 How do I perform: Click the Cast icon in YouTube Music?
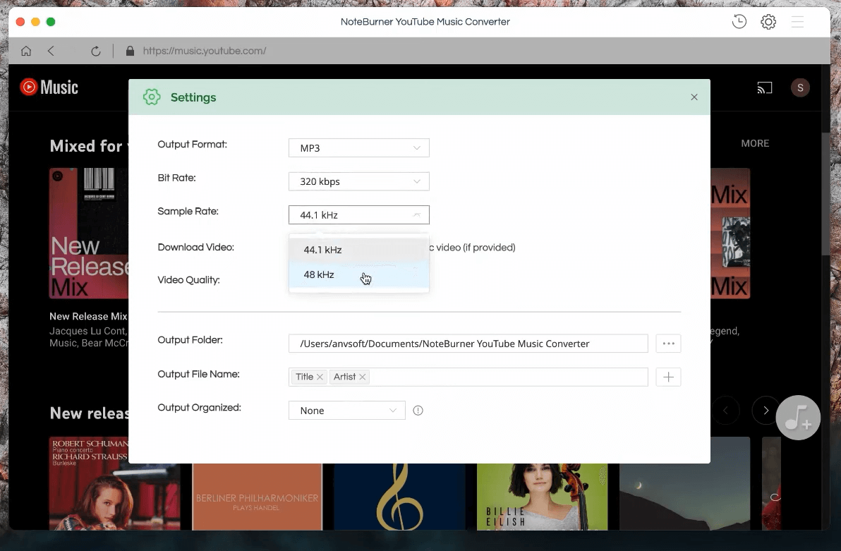tap(765, 87)
